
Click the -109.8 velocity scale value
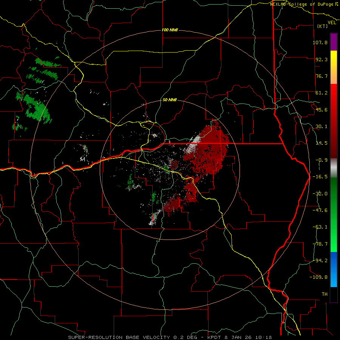(318, 277)
